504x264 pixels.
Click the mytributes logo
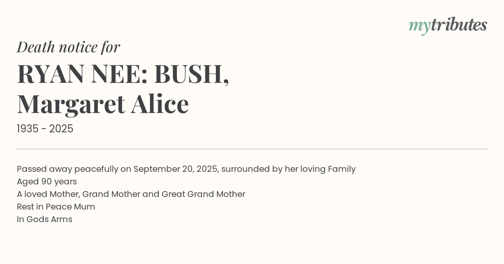click(448, 25)
